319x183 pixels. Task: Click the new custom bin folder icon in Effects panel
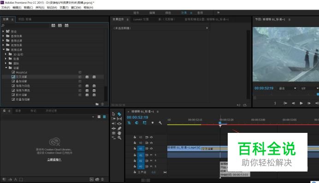pos(97,104)
